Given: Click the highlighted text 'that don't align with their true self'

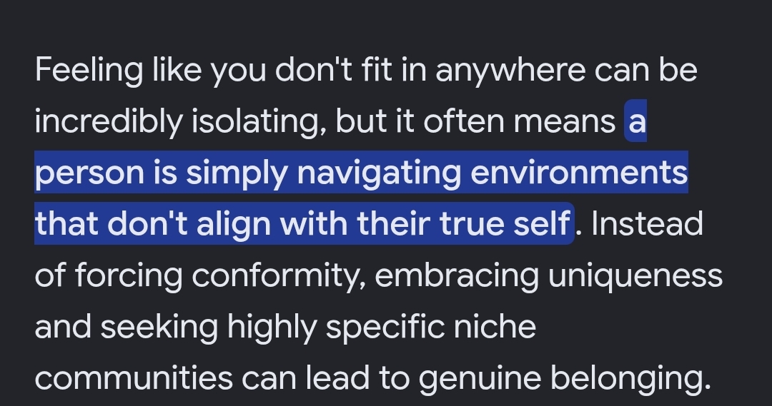Looking at the screenshot, I should coord(302,223).
